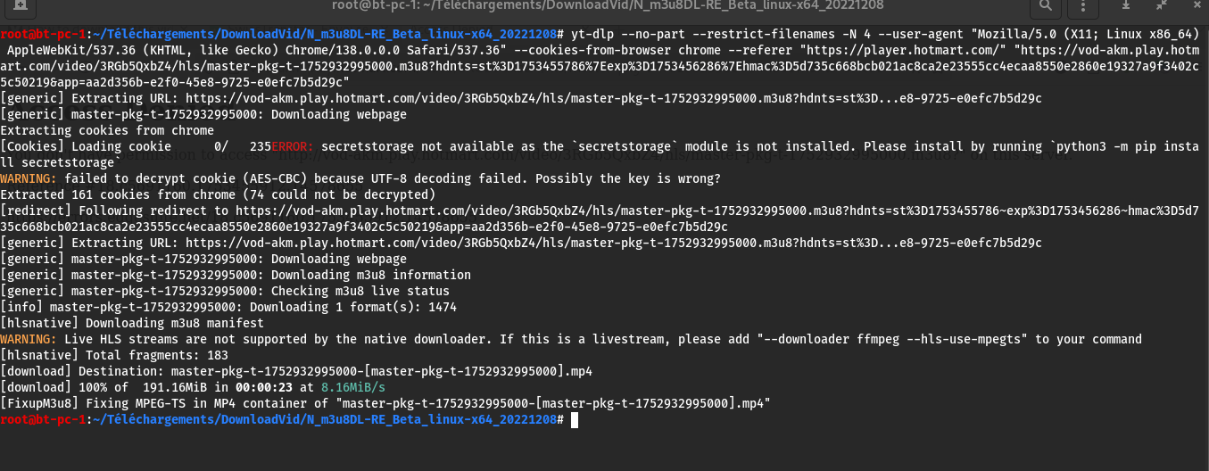Click the window title path text
1209x471 pixels.
tap(604, 6)
